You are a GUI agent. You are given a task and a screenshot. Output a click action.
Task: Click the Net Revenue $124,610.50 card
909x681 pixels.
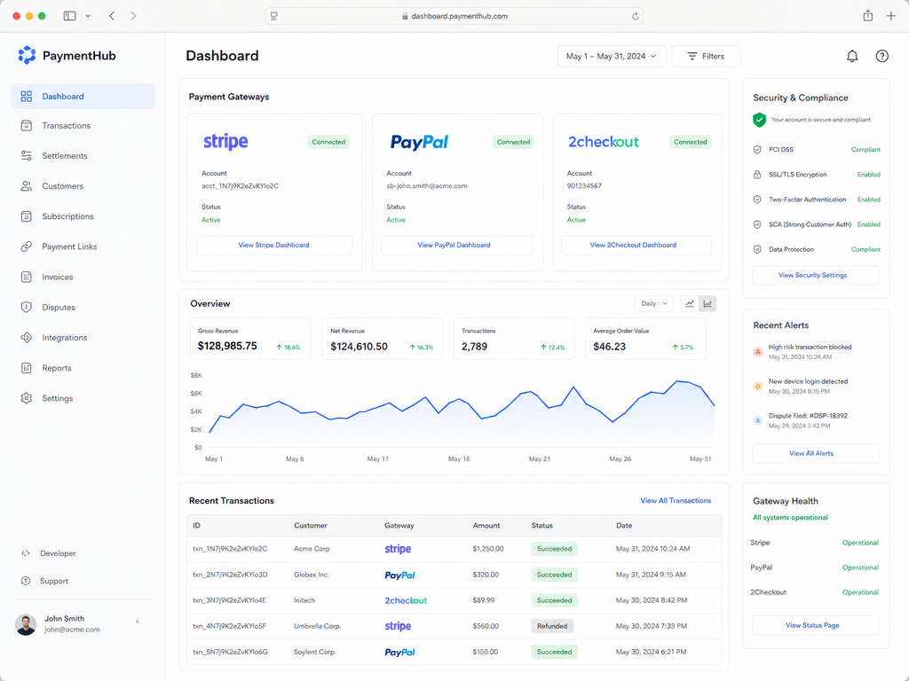point(382,339)
